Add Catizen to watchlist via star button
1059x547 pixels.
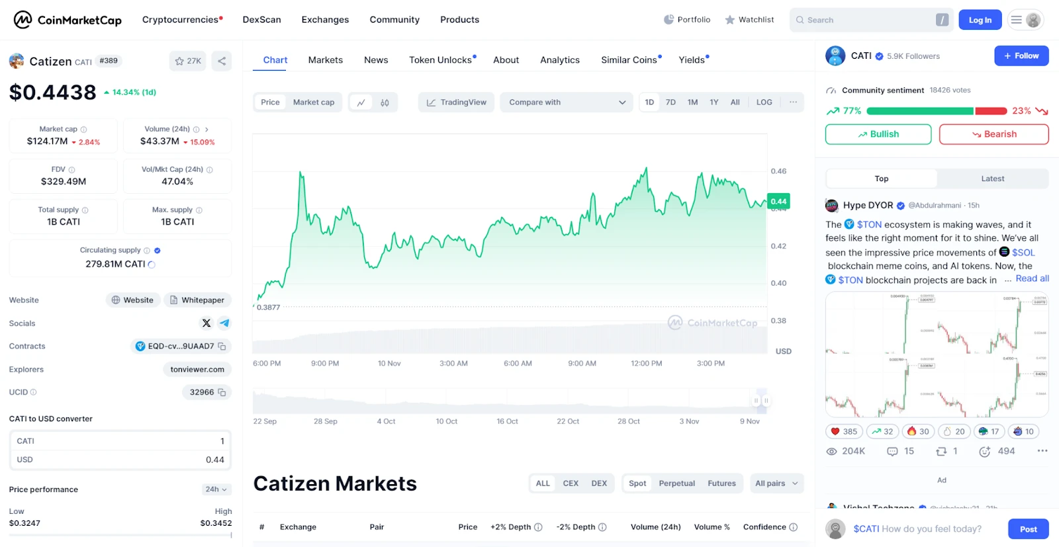187,61
